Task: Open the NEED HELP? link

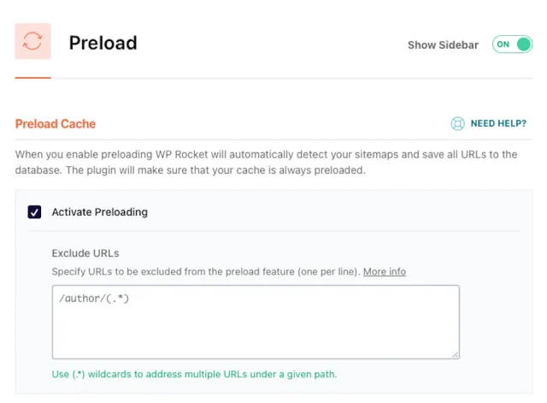Action: [498, 124]
